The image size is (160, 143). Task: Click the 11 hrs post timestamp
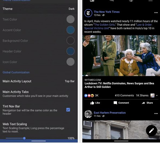pos(97,116)
